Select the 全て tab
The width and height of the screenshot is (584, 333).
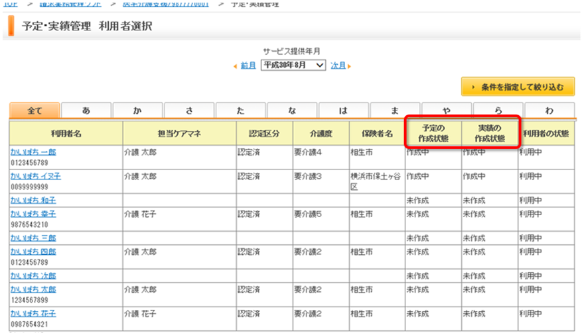(35, 111)
